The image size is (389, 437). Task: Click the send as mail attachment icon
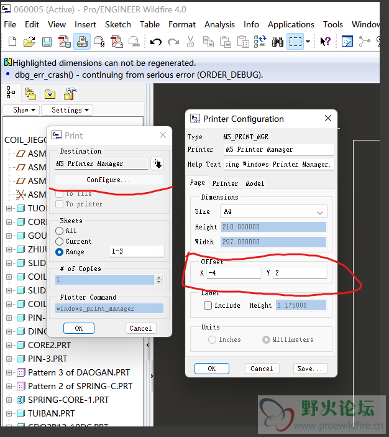click(99, 42)
